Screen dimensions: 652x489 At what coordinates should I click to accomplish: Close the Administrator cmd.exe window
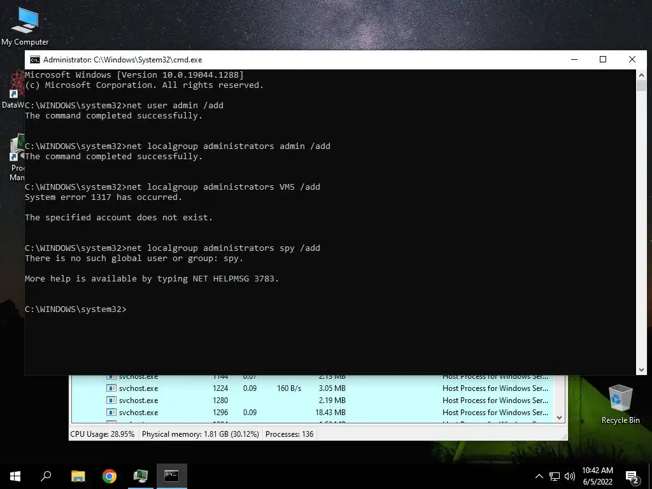pyautogui.click(x=632, y=59)
